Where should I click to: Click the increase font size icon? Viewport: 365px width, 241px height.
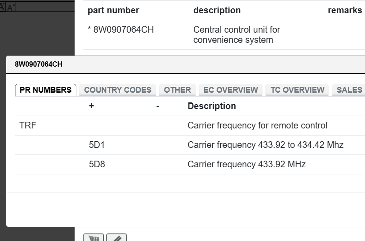coord(3,6)
